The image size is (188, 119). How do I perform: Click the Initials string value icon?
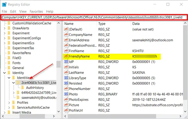[x=66, y=67]
